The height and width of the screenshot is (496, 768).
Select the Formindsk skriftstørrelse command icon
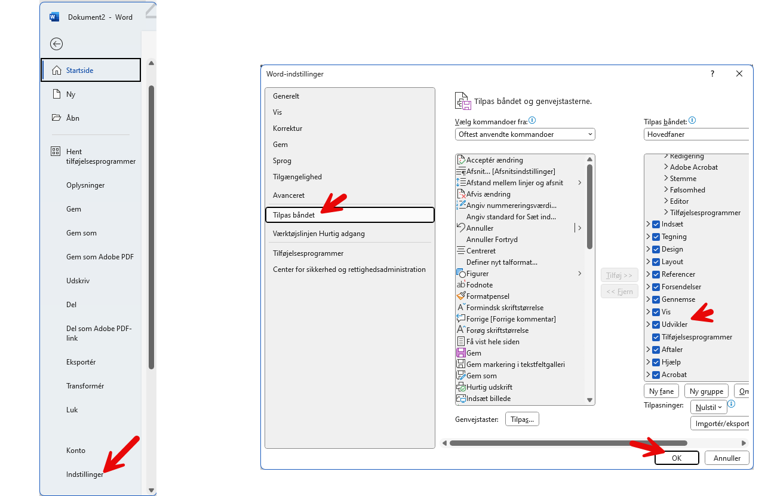pyautogui.click(x=461, y=307)
